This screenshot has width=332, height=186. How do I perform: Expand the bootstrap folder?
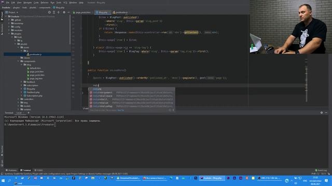pos(9,23)
